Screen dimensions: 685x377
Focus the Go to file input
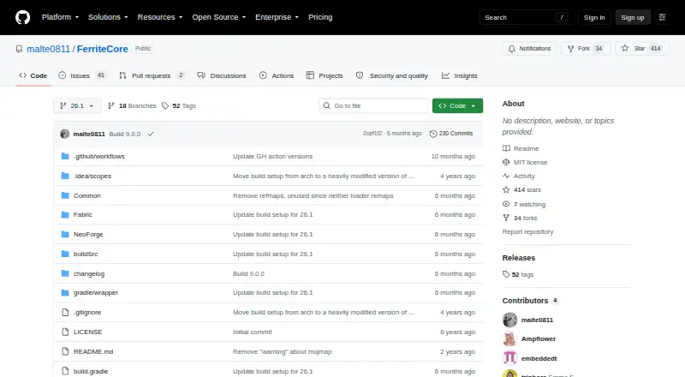[x=374, y=106]
